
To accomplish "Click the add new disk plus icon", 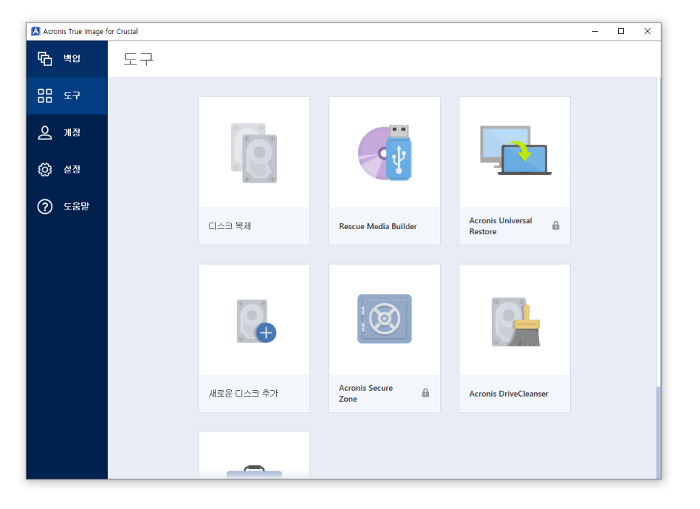I will pos(257,321).
